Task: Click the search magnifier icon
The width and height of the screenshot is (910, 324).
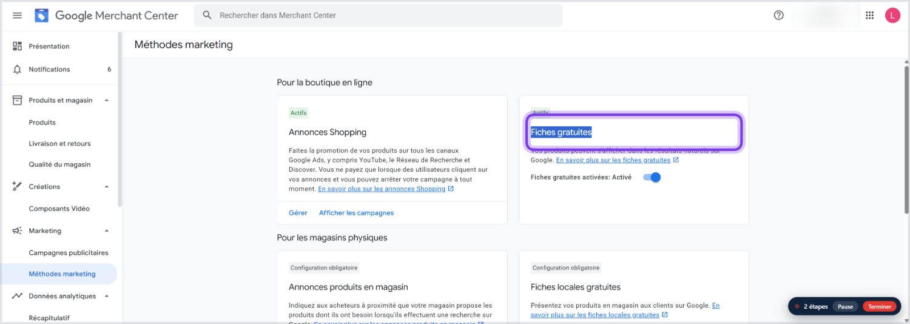Action: tap(207, 15)
